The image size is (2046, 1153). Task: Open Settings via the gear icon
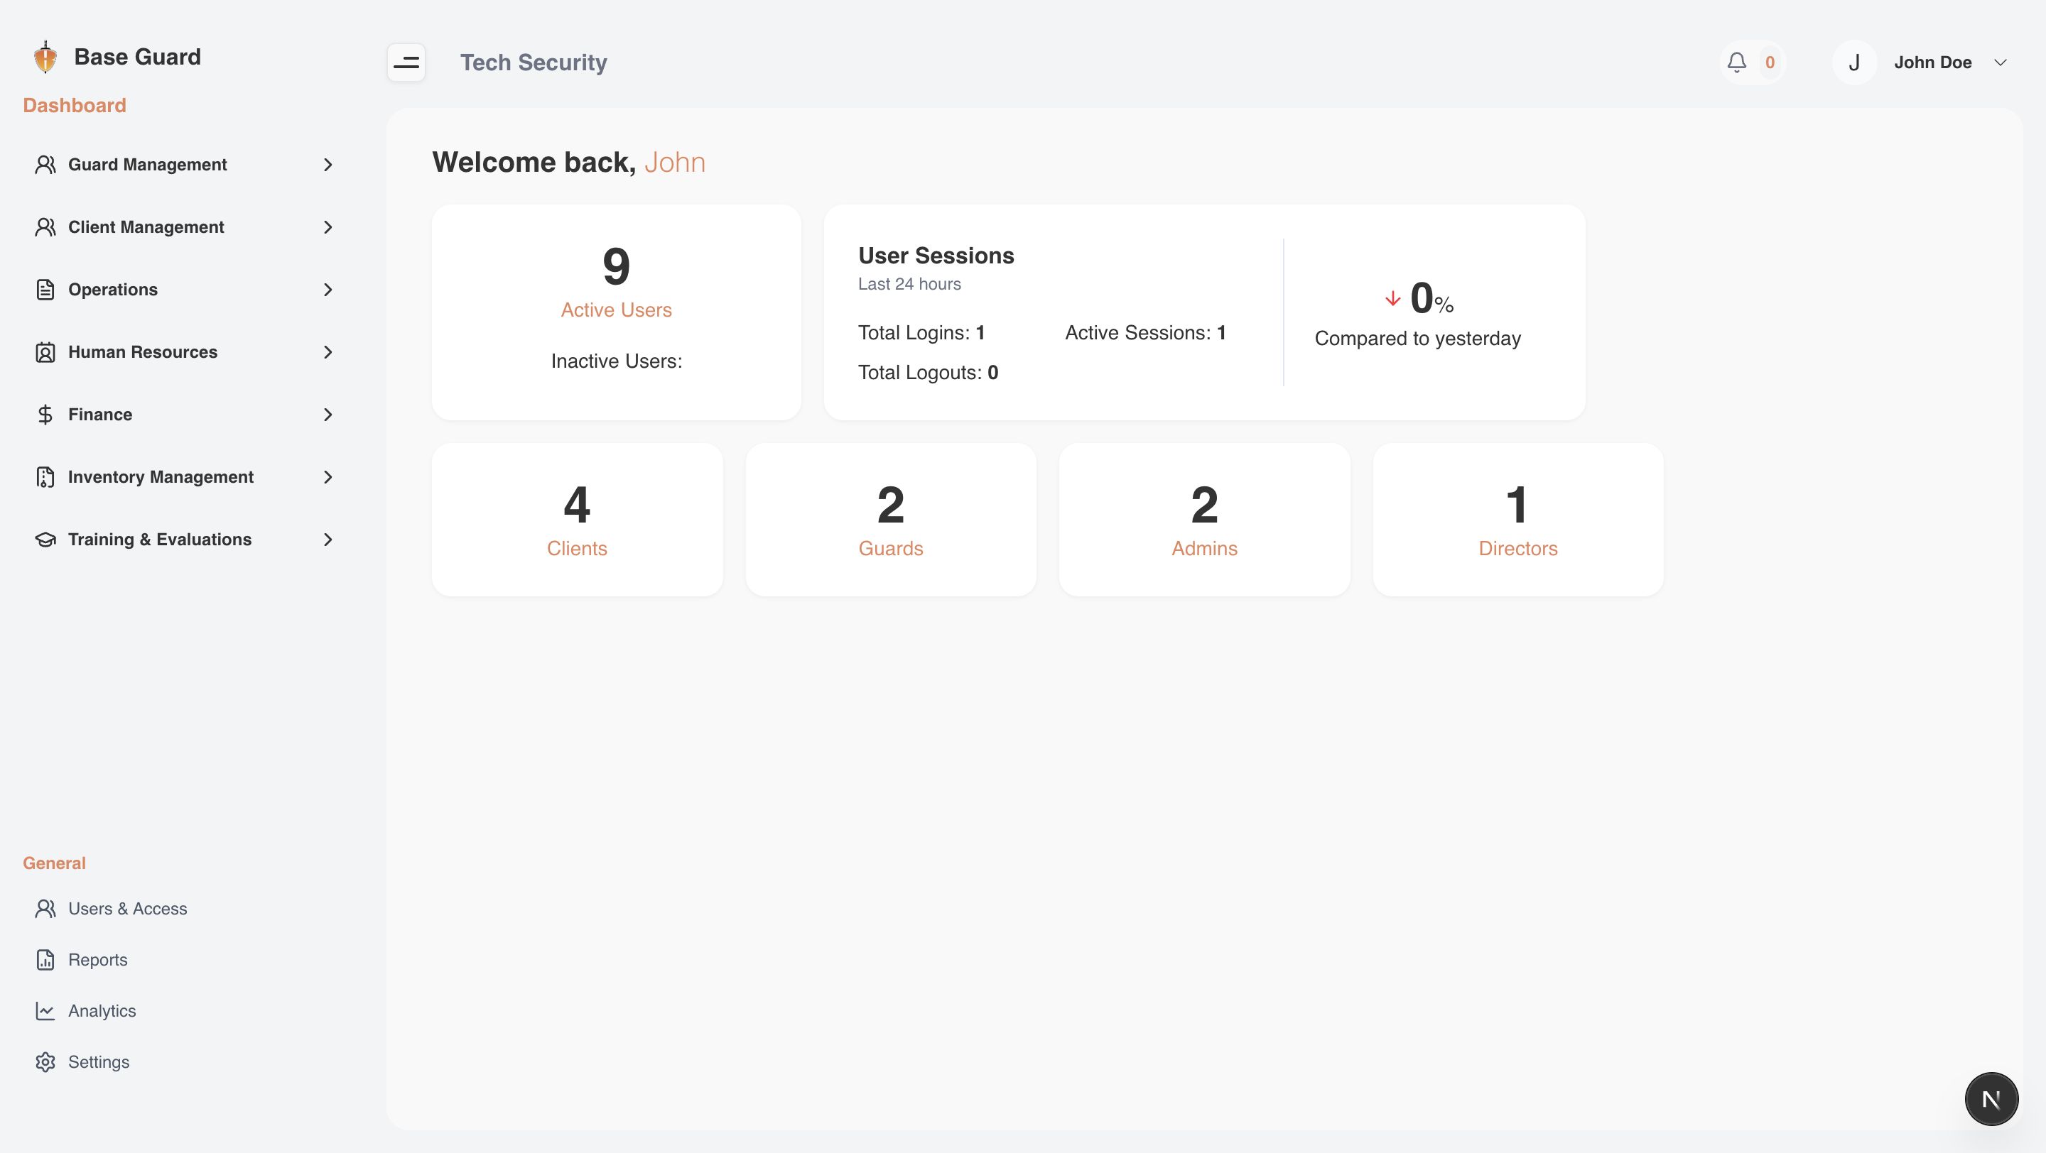[45, 1061]
